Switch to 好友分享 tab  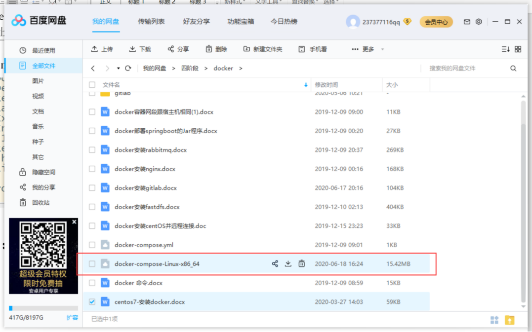(196, 22)
